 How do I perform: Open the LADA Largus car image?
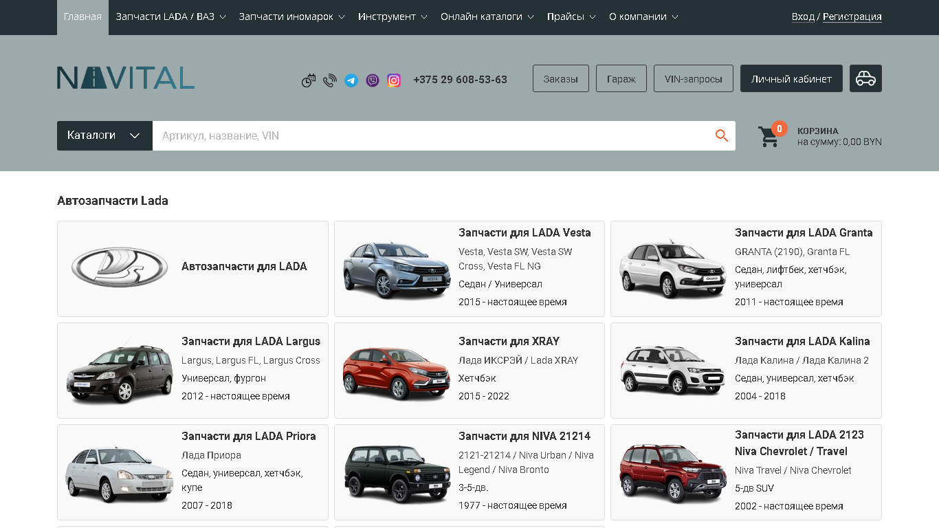point(120,373)
